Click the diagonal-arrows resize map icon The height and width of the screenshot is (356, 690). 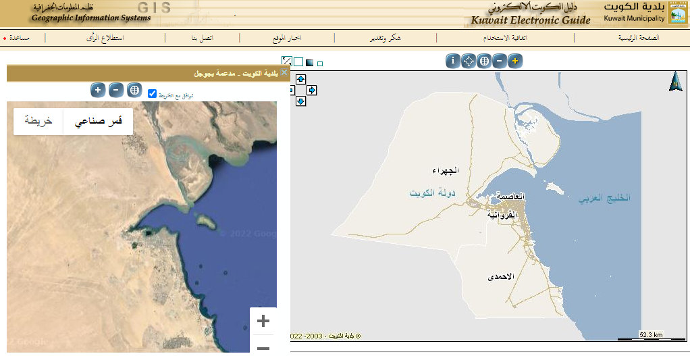[287, 61]
